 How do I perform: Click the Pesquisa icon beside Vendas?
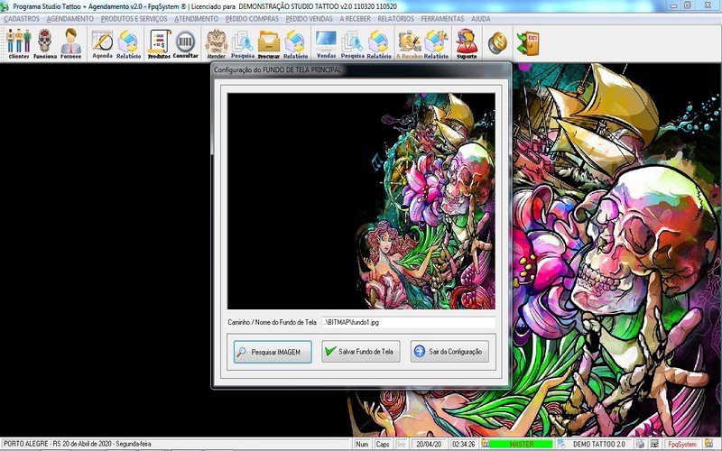352,43
